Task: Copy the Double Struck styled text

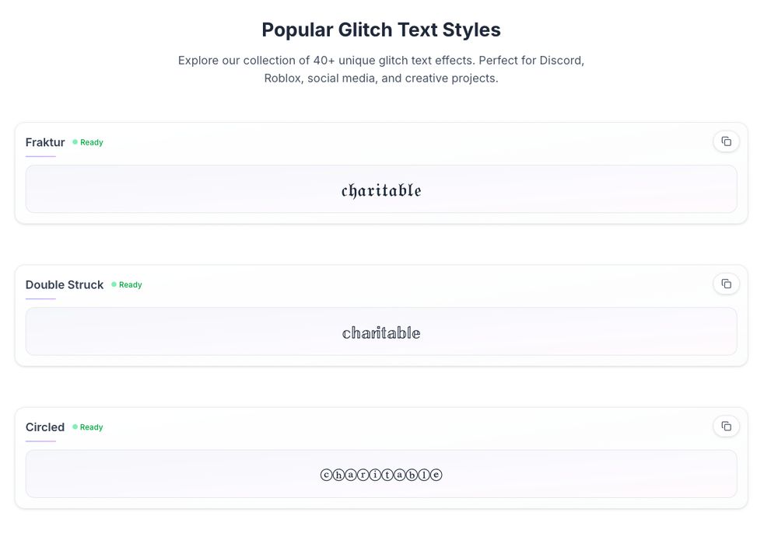Action: (x=726, y=284)
